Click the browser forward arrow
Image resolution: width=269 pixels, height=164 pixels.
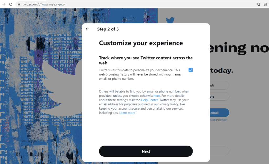pyautogui.click(x=4, y=4)
